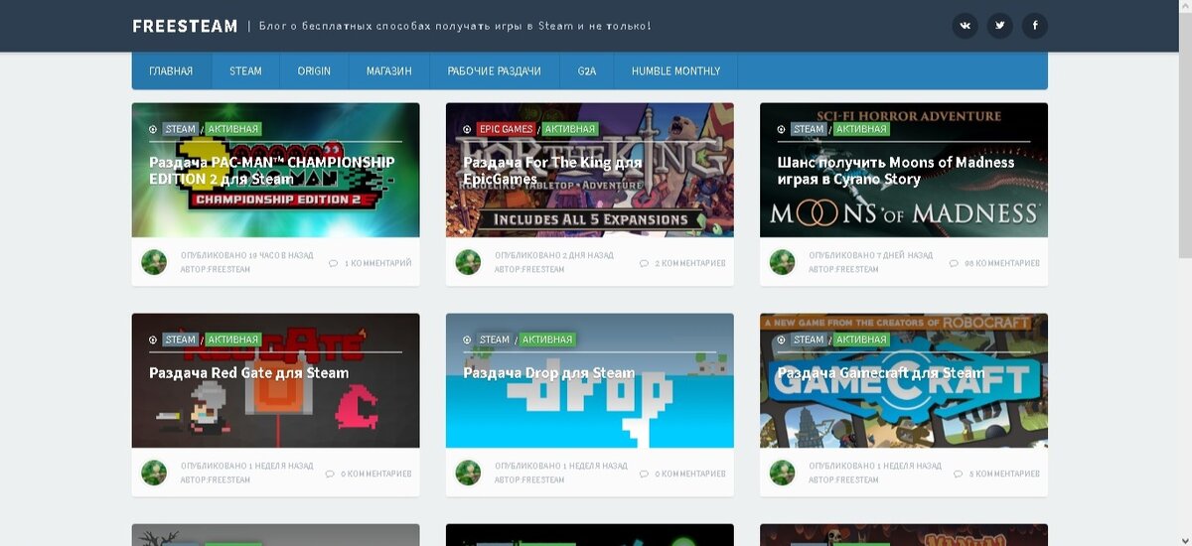Click АВТОР:FREESTEAM under Moons of Madness post
Image resolution: width=1192 pixels, height=546 pixels.
point(843,269)
